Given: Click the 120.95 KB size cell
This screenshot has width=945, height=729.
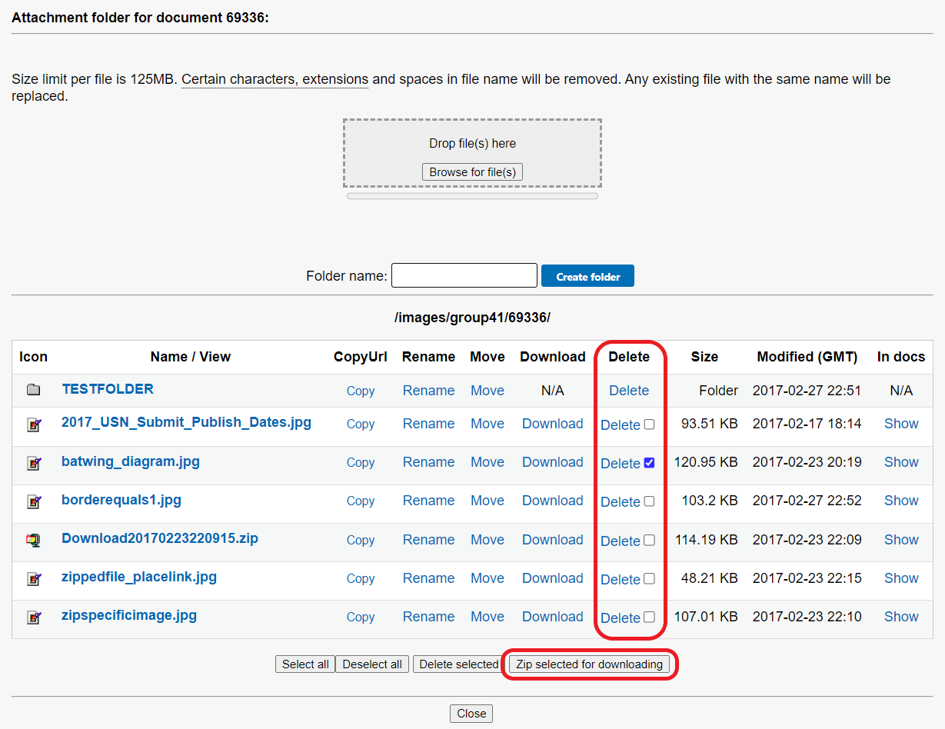Looking at the screenshot, I should point(706,462).
